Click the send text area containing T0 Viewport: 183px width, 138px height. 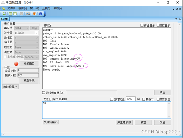coord(105,110)
